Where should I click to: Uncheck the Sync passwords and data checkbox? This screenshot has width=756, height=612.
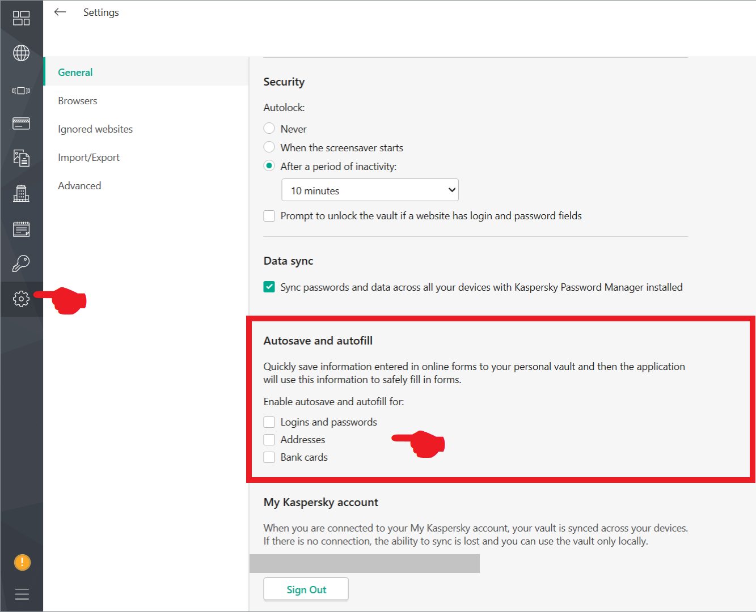click(x=269, y=287)
